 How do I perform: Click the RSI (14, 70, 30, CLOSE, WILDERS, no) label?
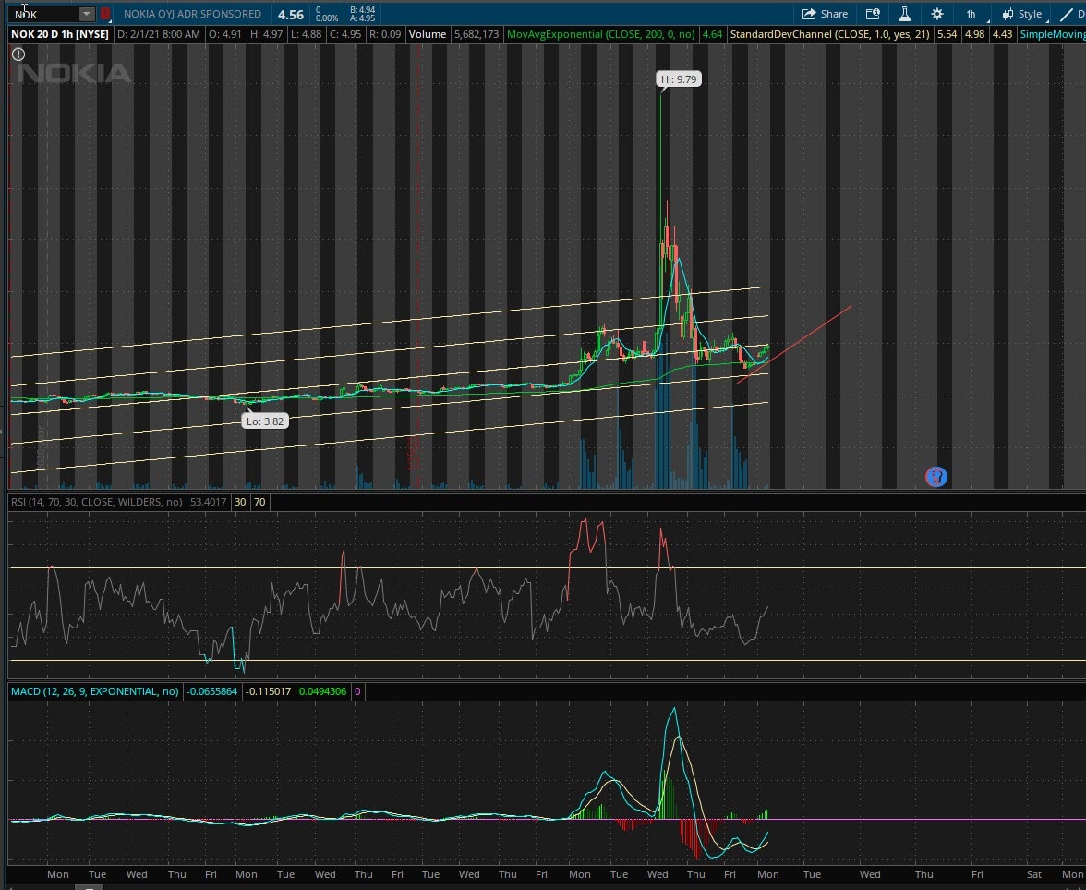click(96, 501)
